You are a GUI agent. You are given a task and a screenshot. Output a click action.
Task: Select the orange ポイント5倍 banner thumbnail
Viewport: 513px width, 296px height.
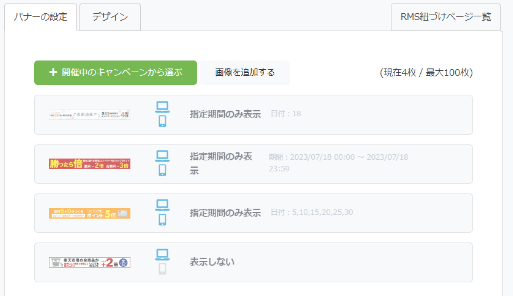[89, 213]
